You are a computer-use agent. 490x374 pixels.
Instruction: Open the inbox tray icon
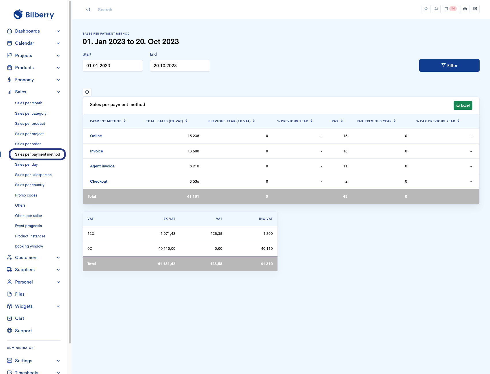[465, 9]
